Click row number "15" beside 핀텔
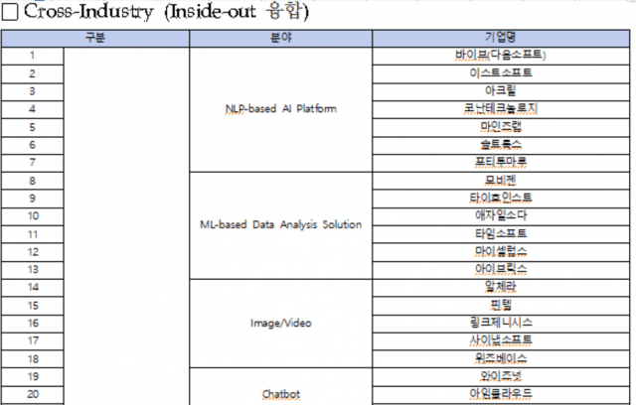 [33, 306]
